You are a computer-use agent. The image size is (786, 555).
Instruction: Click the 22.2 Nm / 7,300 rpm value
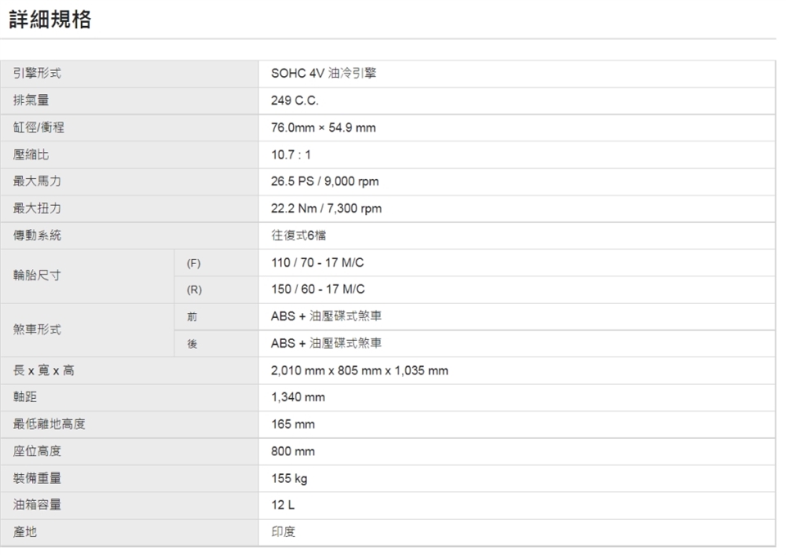coord(326,208)
